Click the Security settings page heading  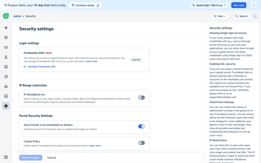(x=37, y=29)
